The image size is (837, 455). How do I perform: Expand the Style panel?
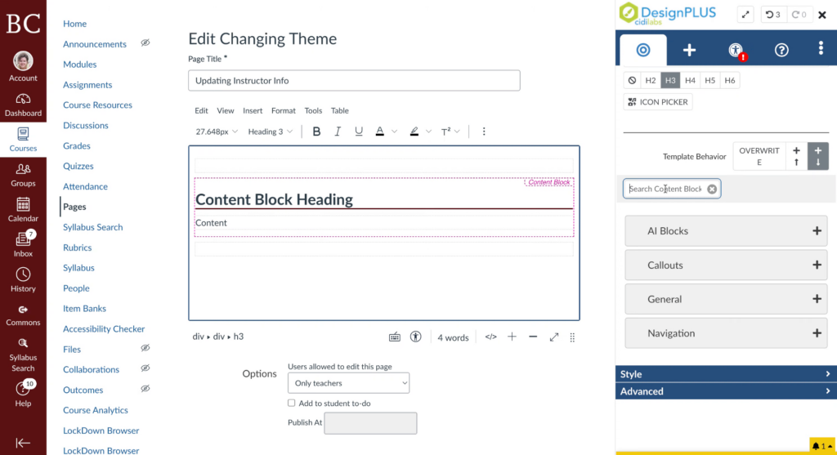(726, 374)
